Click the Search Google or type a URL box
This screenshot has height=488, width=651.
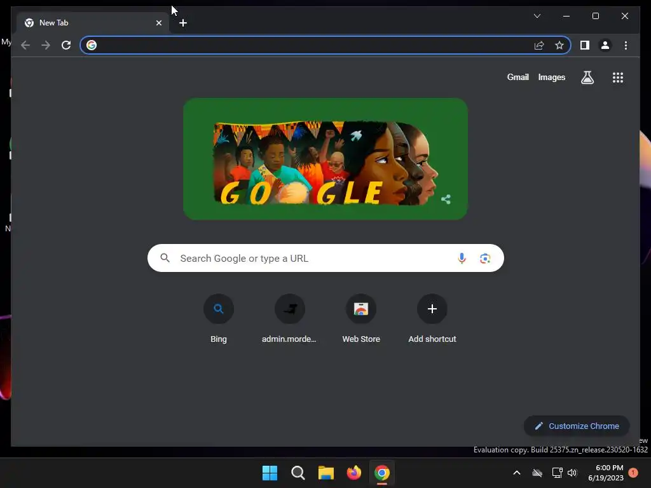coord(325,258)
